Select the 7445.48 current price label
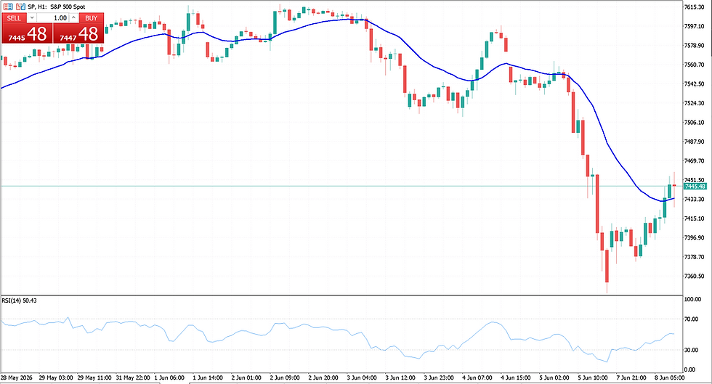 pyautogui.click(x=695, y=186)
